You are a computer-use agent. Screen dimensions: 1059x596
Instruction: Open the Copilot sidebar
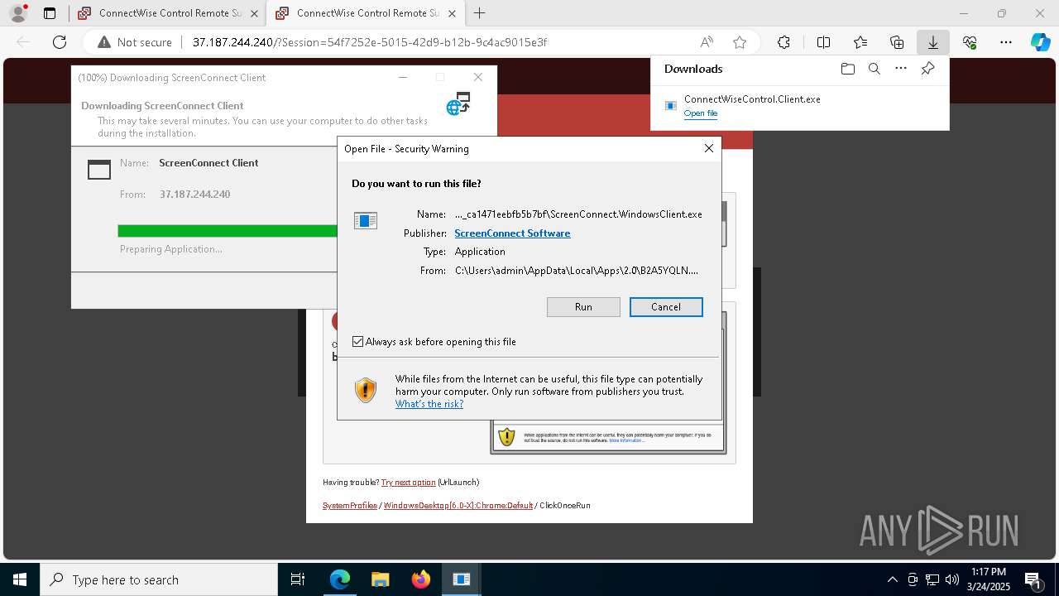click(1040, 42)
